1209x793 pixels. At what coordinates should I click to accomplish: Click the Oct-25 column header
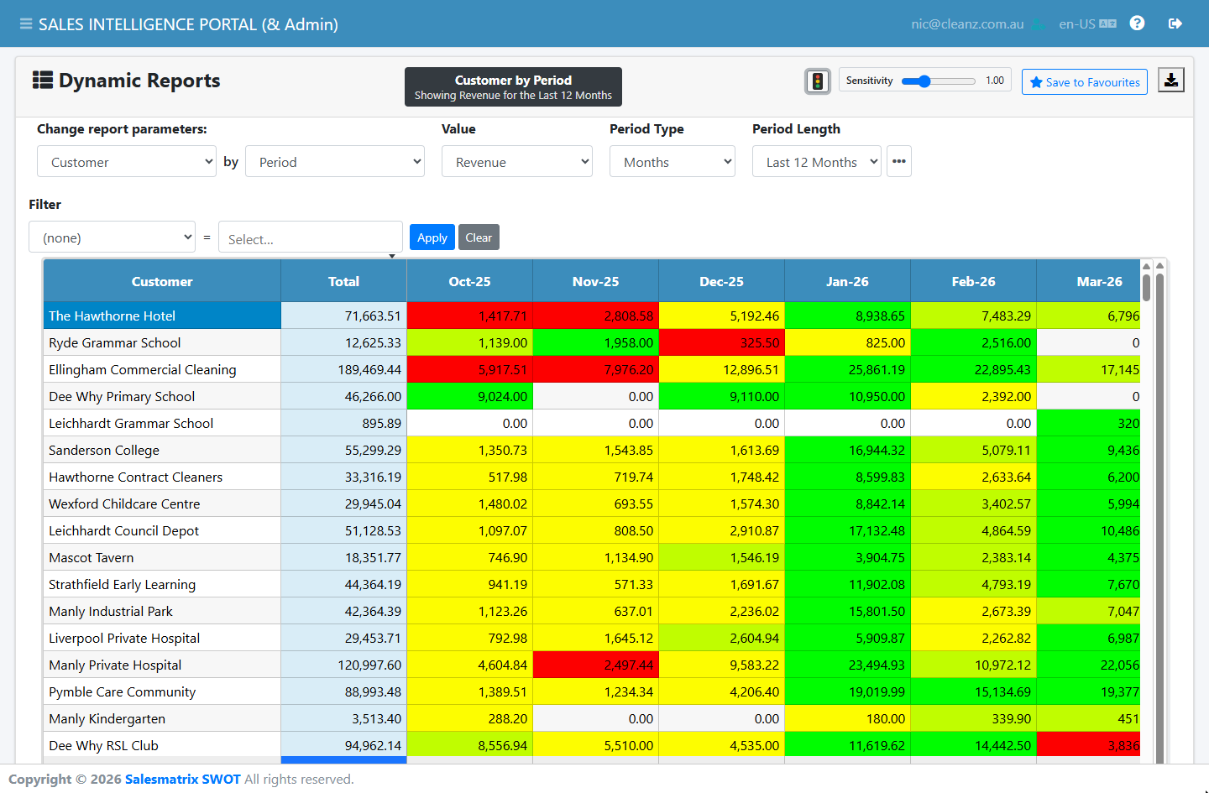pos(469,281)
